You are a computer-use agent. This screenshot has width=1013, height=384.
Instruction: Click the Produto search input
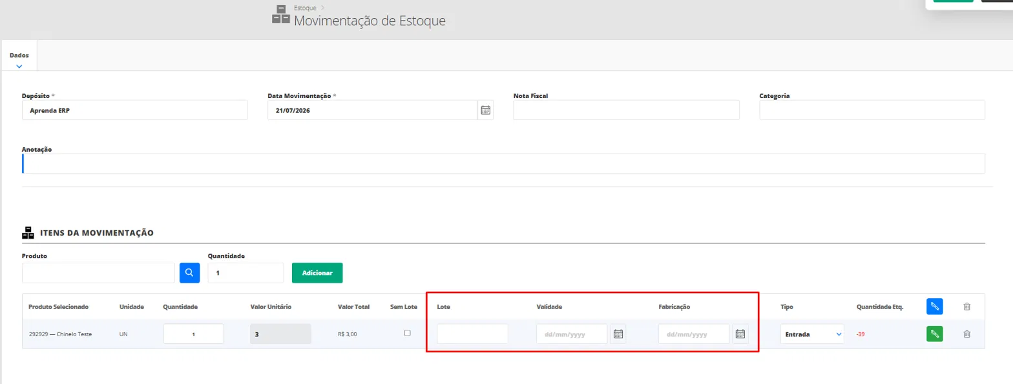click(99, 273)
